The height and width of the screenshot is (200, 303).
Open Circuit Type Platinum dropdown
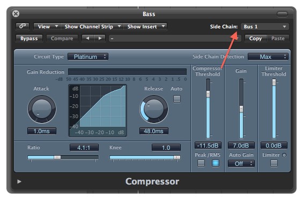(88, 57)
